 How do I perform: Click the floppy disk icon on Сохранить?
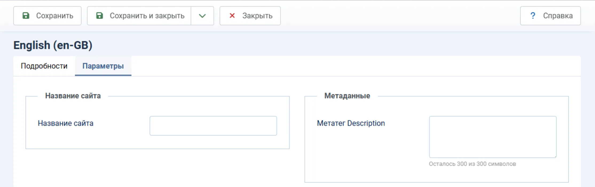click(x=26, y=16)
